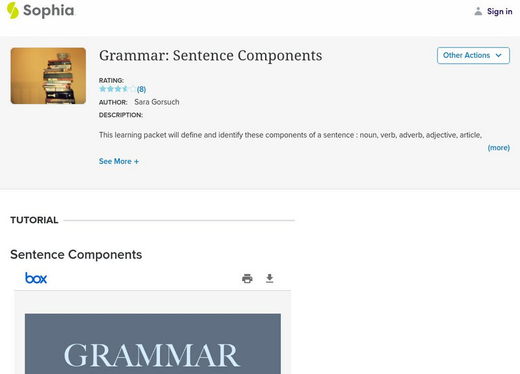520x374 pixels.
Task: Click the user profile silhouette icon
Action: click(x=478, y=12)
